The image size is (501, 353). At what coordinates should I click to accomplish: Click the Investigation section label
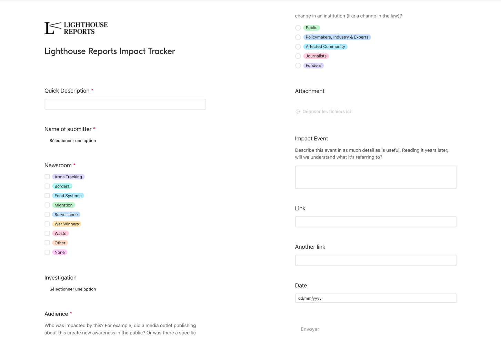coord(60,278)
